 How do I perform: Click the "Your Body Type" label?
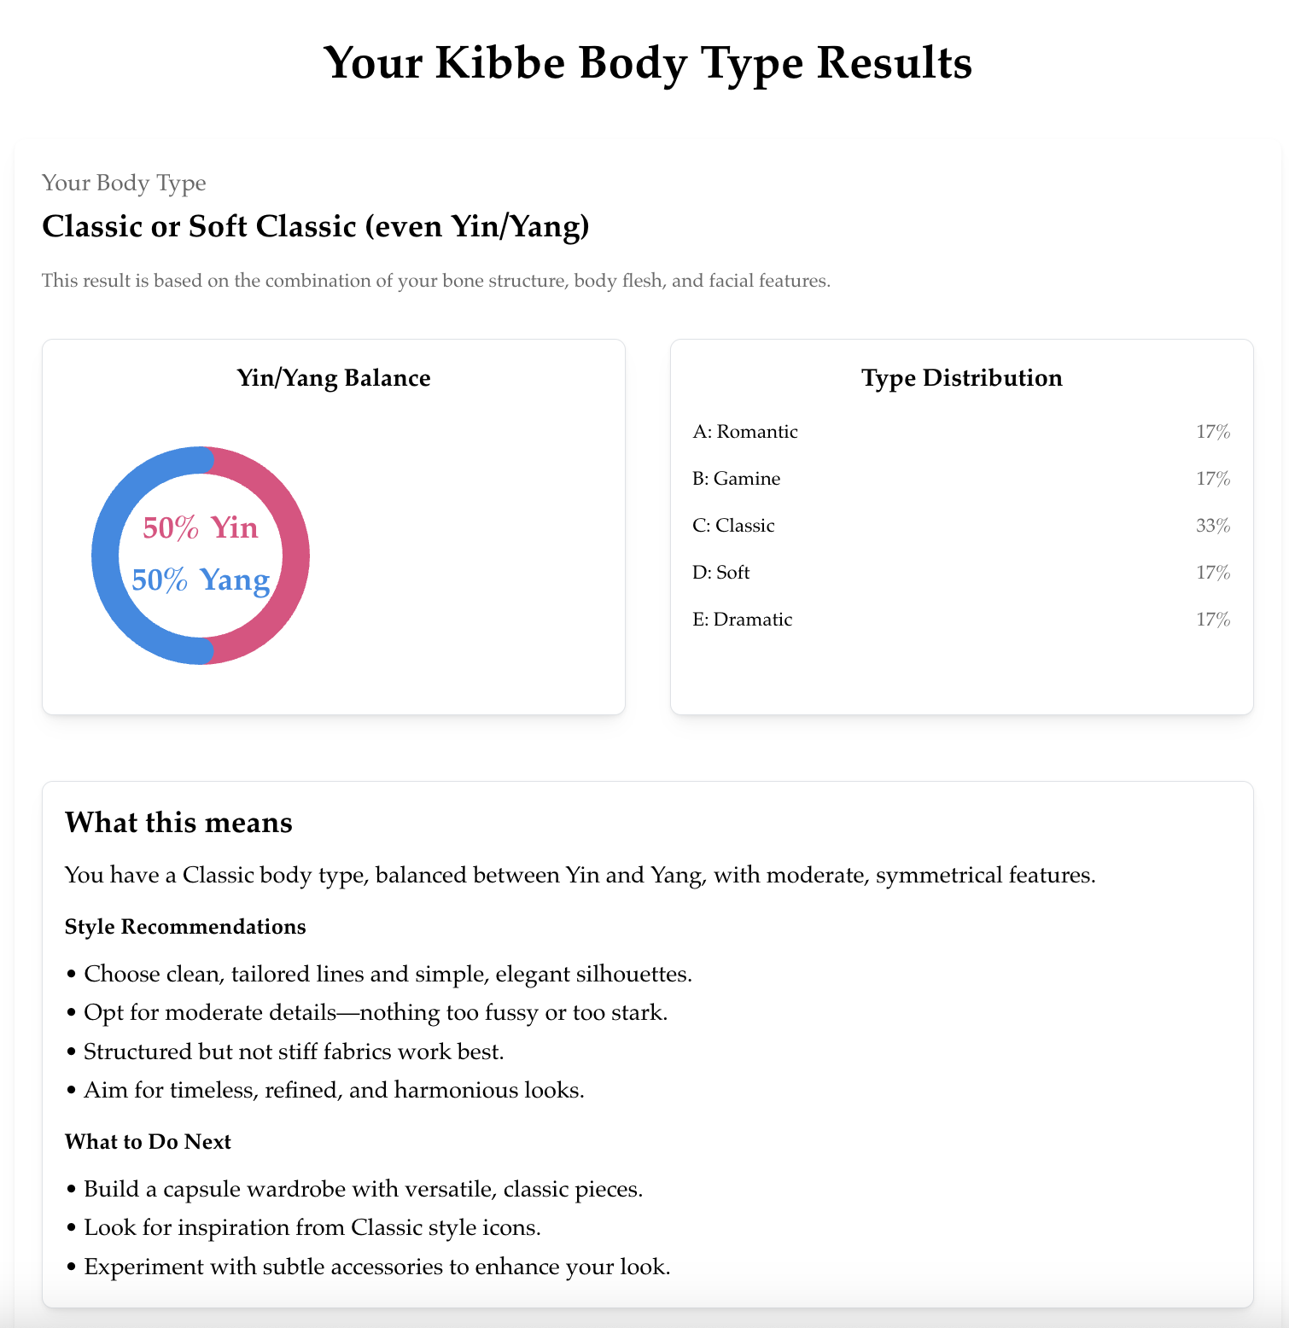coord(124,183)
